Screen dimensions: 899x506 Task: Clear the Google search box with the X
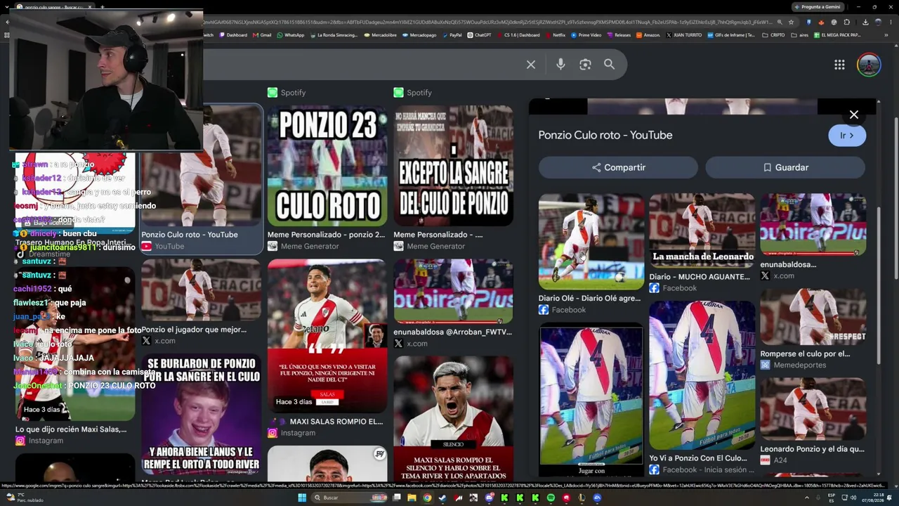pyautogui.click(x=531, y=65)
